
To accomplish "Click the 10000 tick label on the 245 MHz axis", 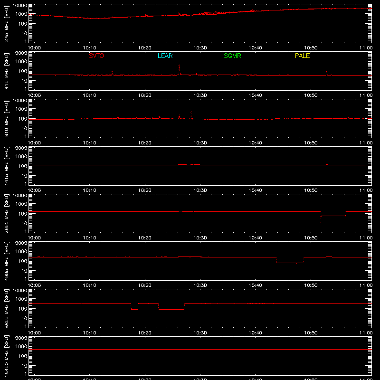I will click(x=20, y=6).
